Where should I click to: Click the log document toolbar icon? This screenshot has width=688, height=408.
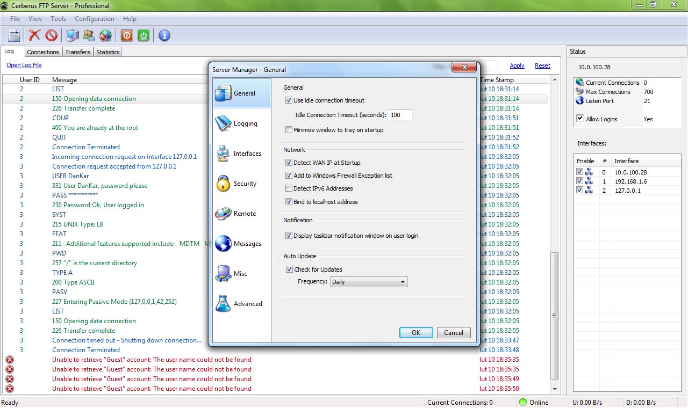(x=14, y=35)
